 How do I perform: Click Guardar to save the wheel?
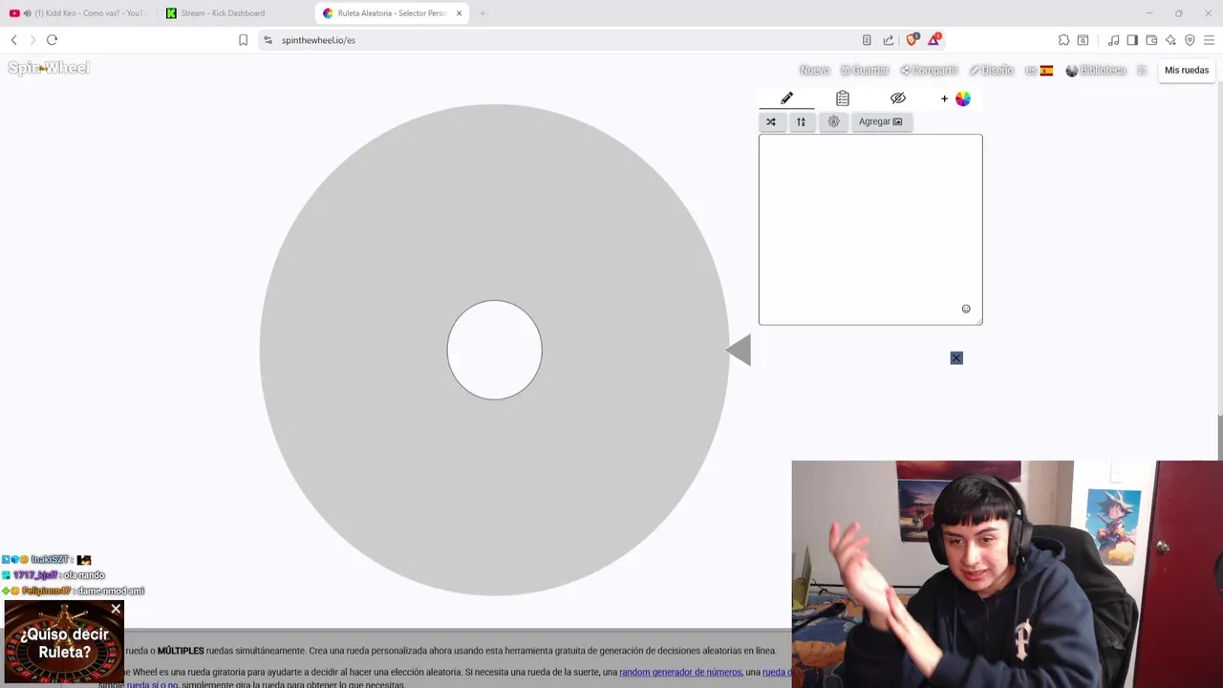coord(865,70)
